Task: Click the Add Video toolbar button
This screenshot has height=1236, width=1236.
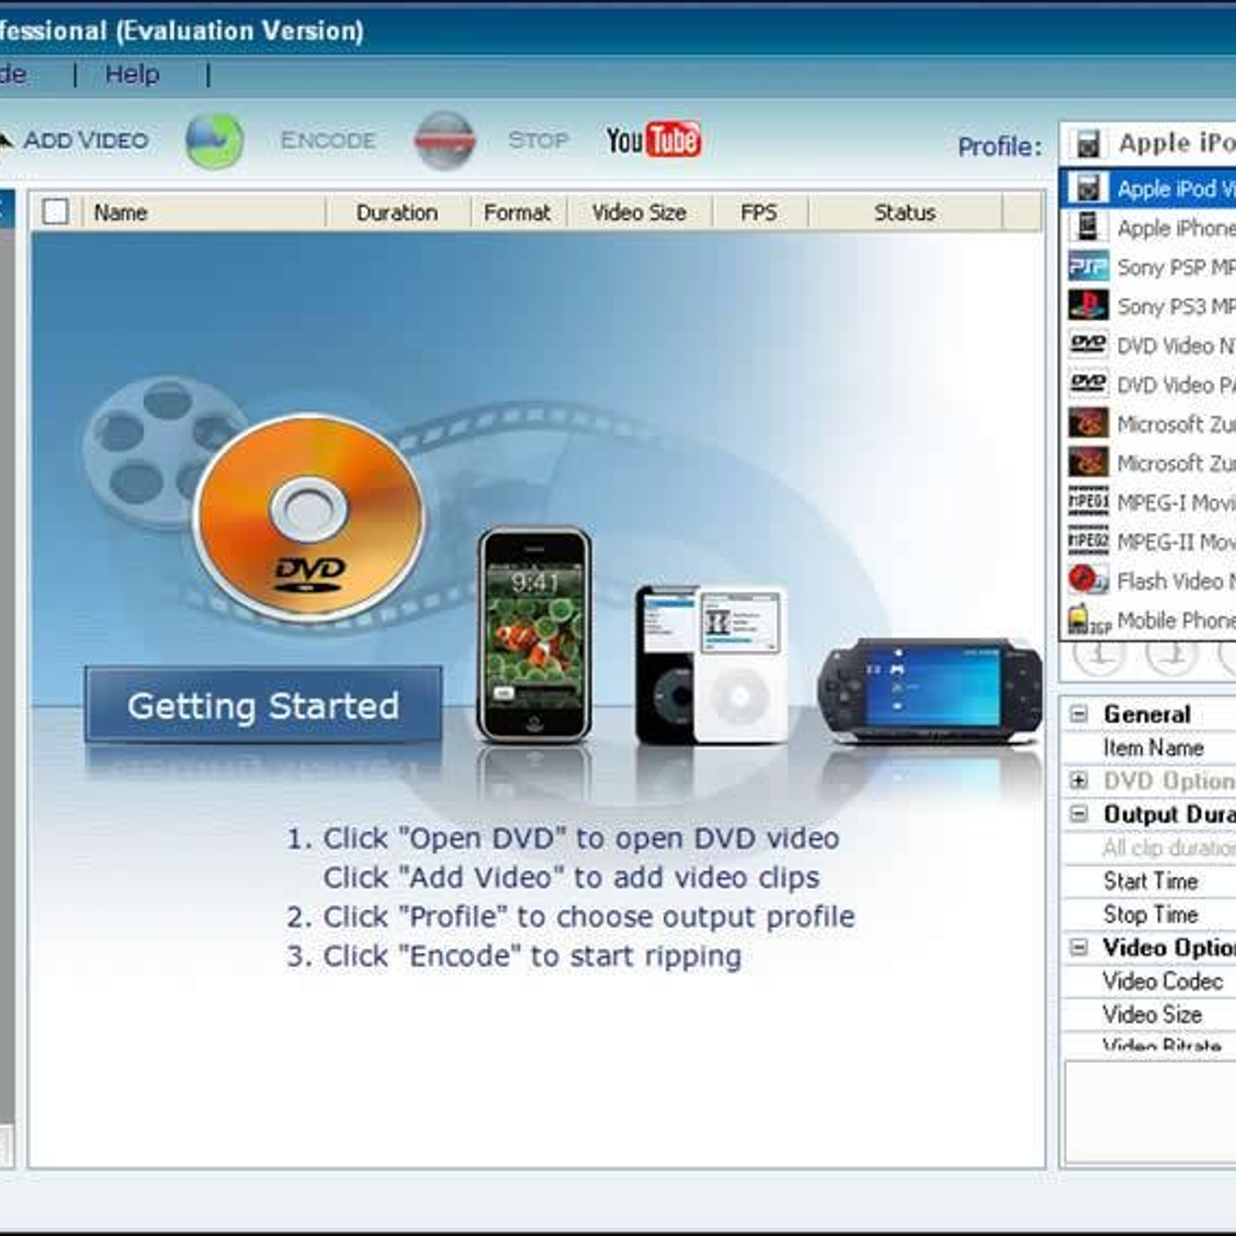Action: point(74,141)
